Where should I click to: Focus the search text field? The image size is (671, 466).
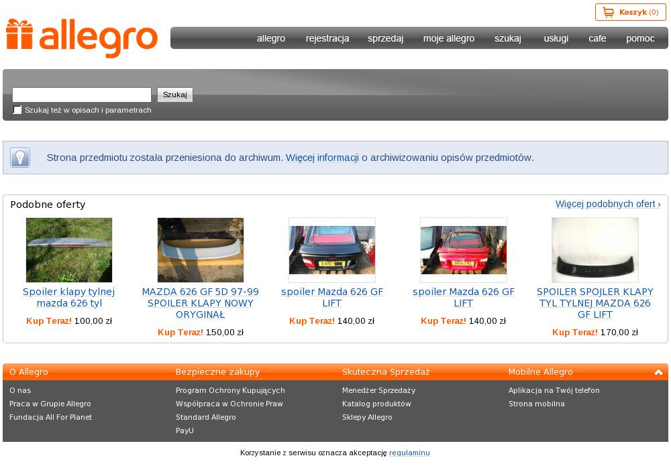pyautogui.click(x=82, y=95)
